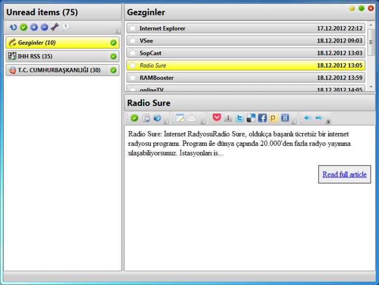The height and width of the screenshot is (285, 379).
Task: Toggle read checkmark on IHH RSS feed
Action: [114, 57]
